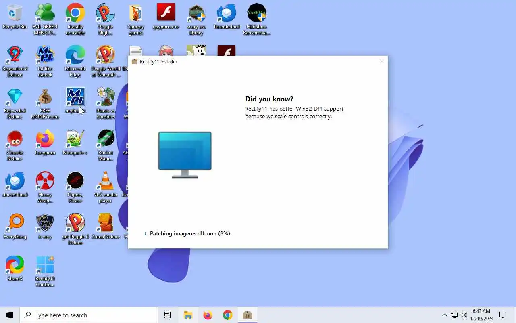This screenshot has width=516, height=323.
Task: Open the Recycle Bin desktop icon
Action: pos(15,17)
